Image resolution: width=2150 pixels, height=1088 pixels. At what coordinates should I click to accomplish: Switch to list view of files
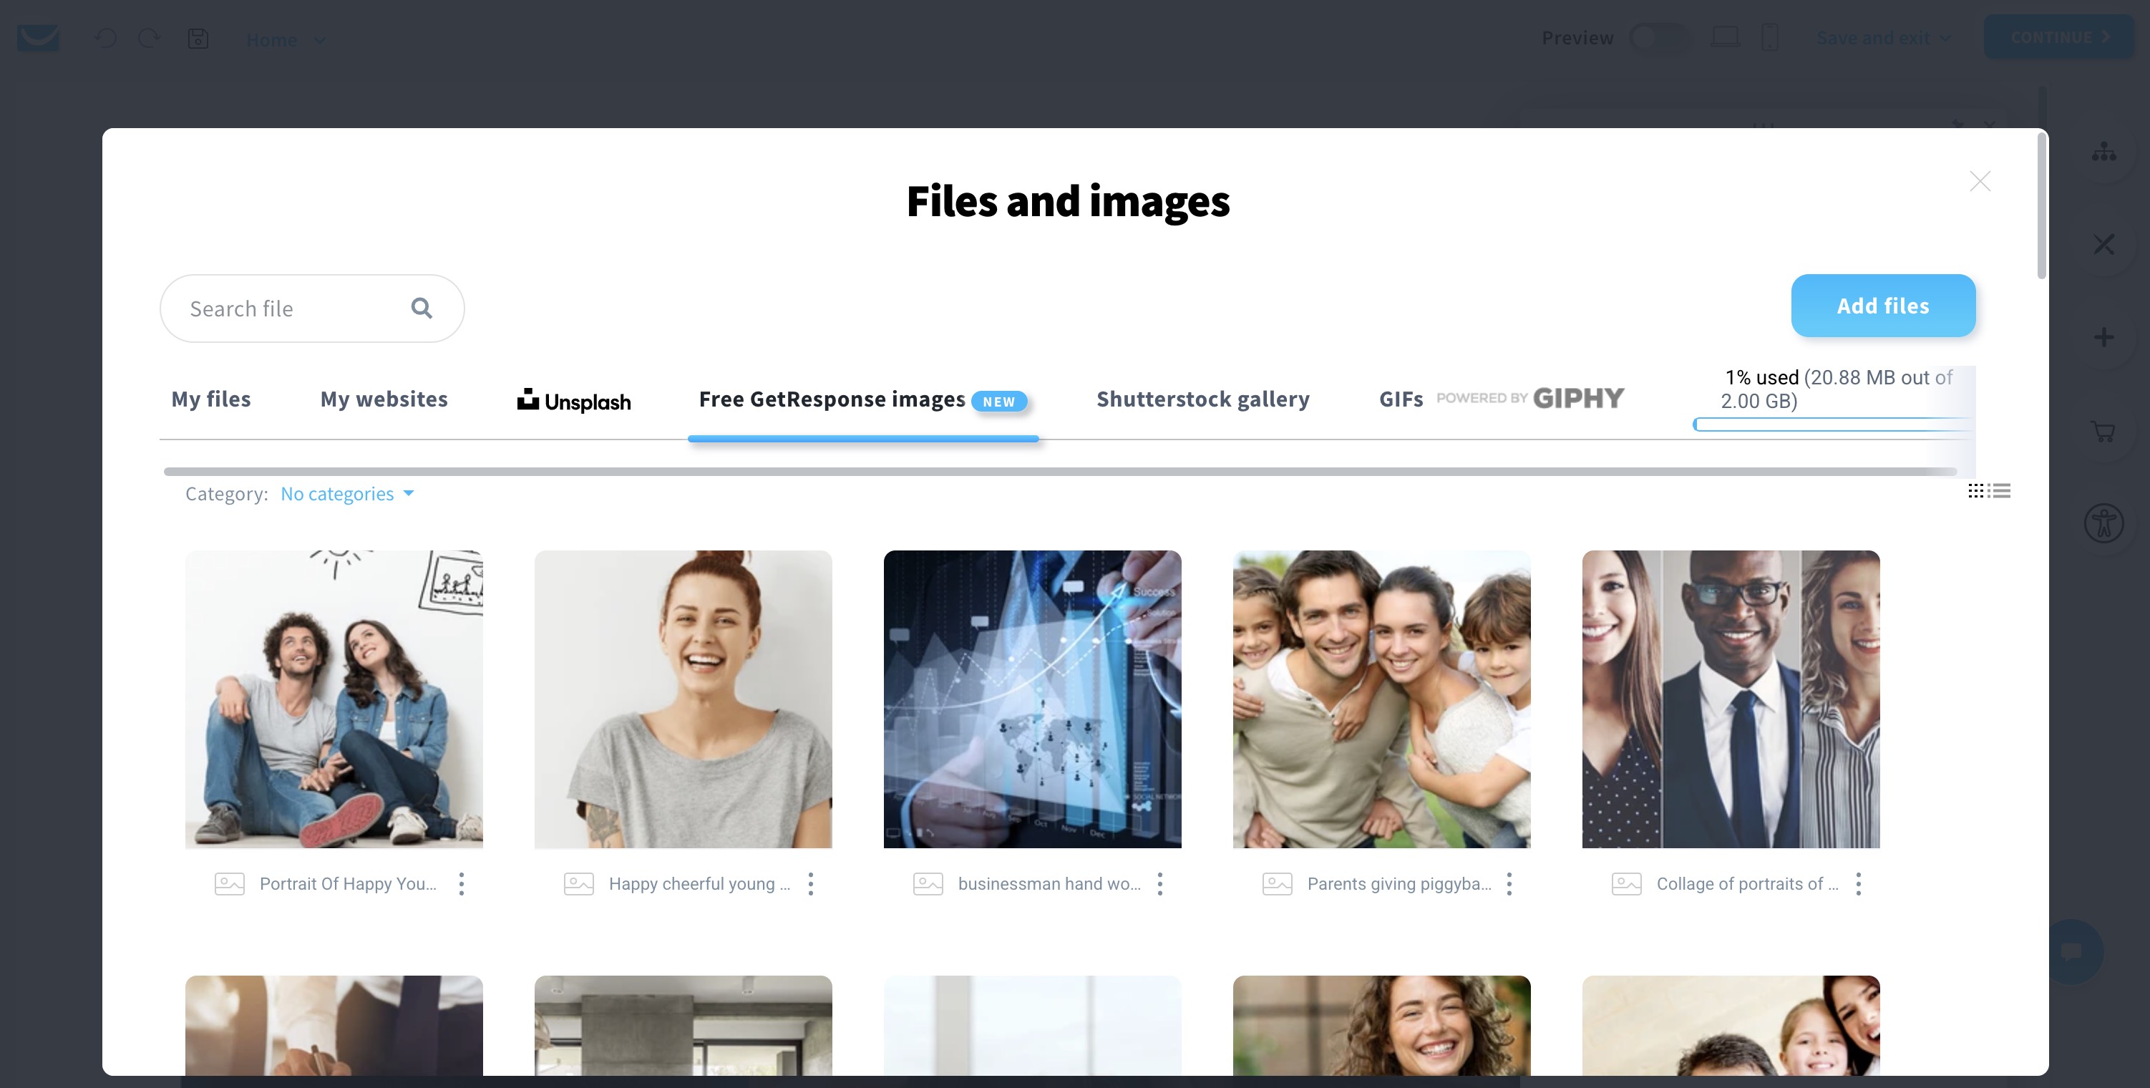(x=2000, y=490)
